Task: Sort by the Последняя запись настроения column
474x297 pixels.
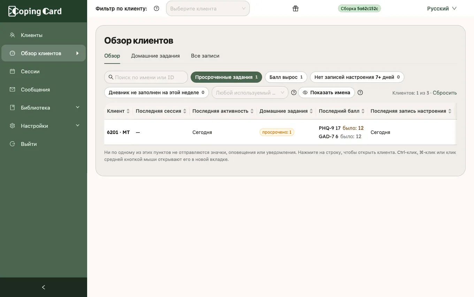Action: click(x=411, y=111)
